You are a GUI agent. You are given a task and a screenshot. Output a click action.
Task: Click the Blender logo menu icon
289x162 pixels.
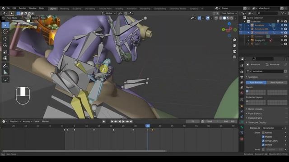(x=3, y=8)
